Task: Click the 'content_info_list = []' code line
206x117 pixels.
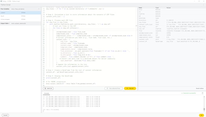Action: (x=55, y=17)
